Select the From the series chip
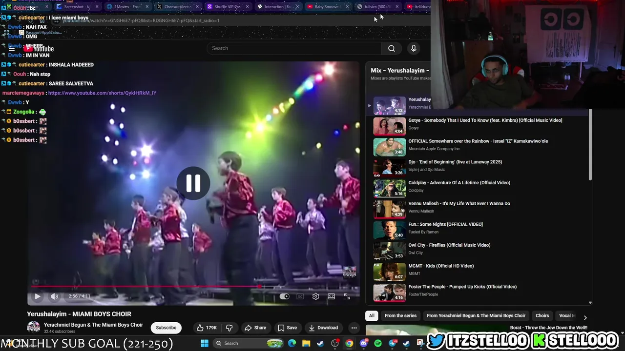Screen dimensions: 625x351 tap(400, 315)
